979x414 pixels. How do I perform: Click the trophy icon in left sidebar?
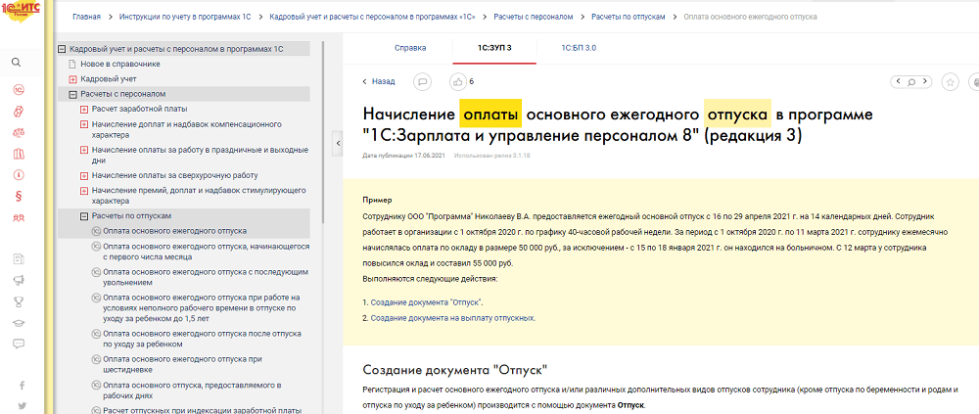pyautogui.click(x=18, y=301)
